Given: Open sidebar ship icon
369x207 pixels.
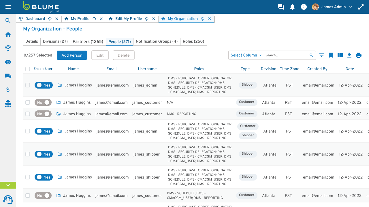Looking at the screenshot, I should point(8,103).
